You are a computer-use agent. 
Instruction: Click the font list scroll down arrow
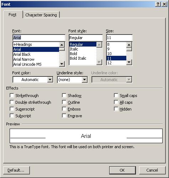coord(62,64)
